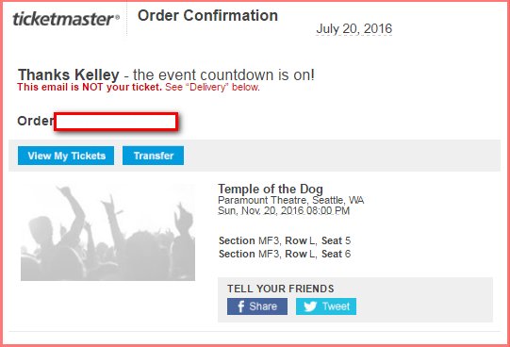Open the Temple of the Dog event title

(271, 189)
